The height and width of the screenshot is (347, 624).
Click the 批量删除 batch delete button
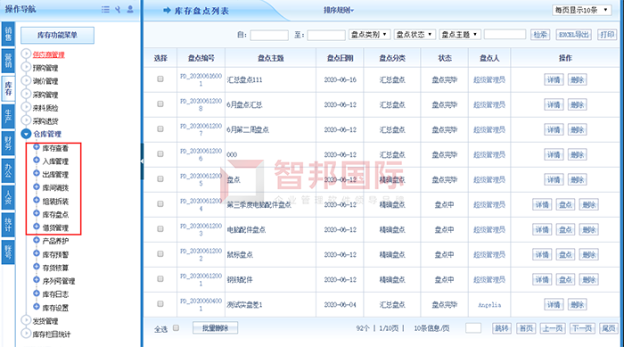pyautogui.click(x=216, y=328)
